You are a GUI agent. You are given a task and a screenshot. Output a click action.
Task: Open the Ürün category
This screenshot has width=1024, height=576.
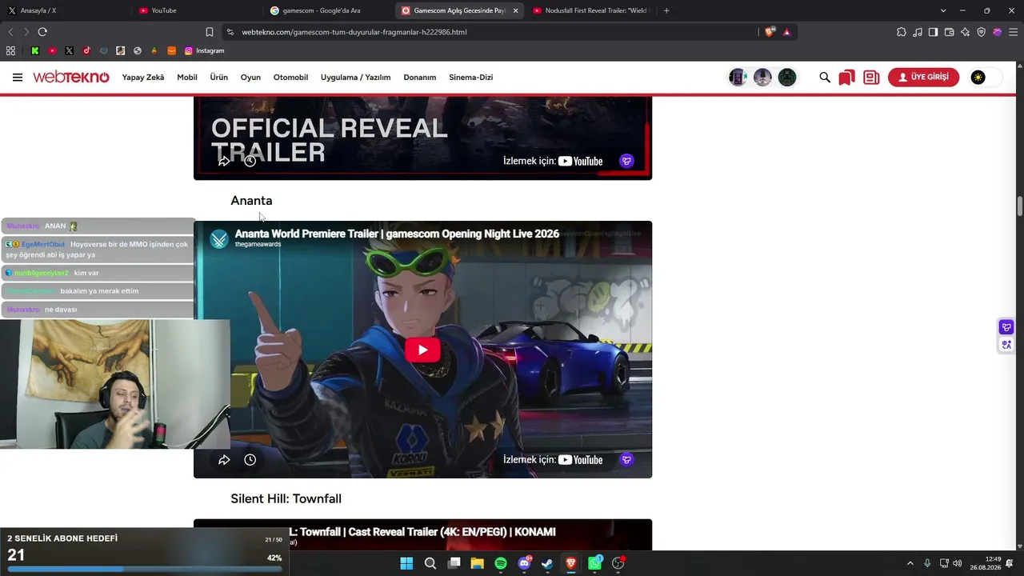point(219,78)
